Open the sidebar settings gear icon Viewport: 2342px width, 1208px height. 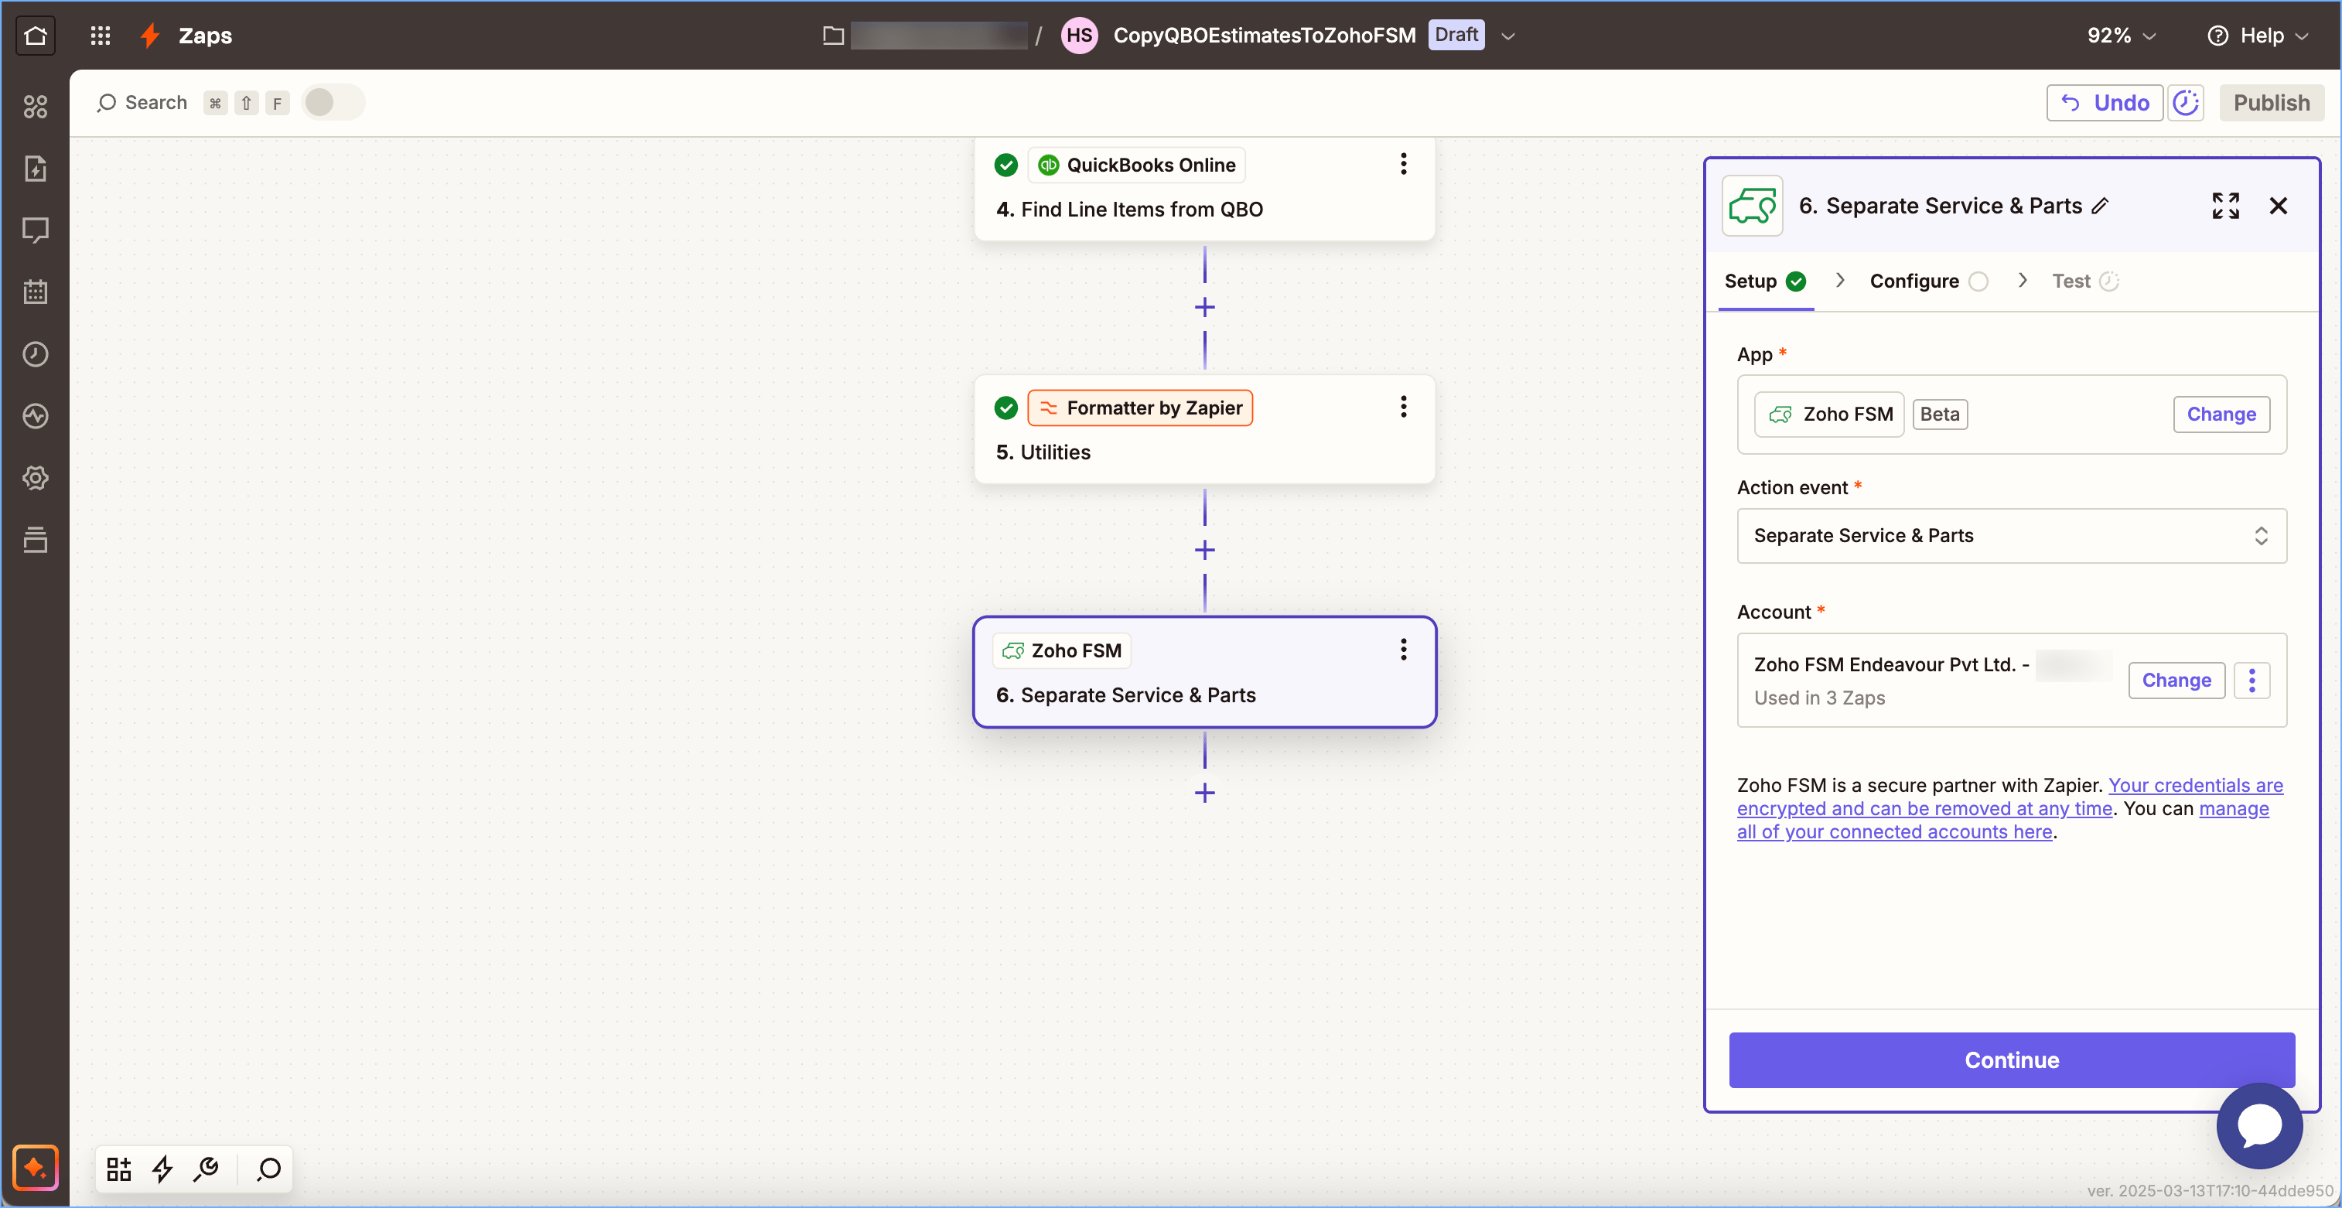click(x=36, y=478)
